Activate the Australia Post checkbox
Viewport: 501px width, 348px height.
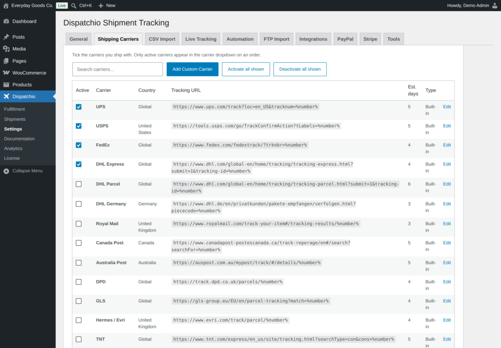[79, 263]
